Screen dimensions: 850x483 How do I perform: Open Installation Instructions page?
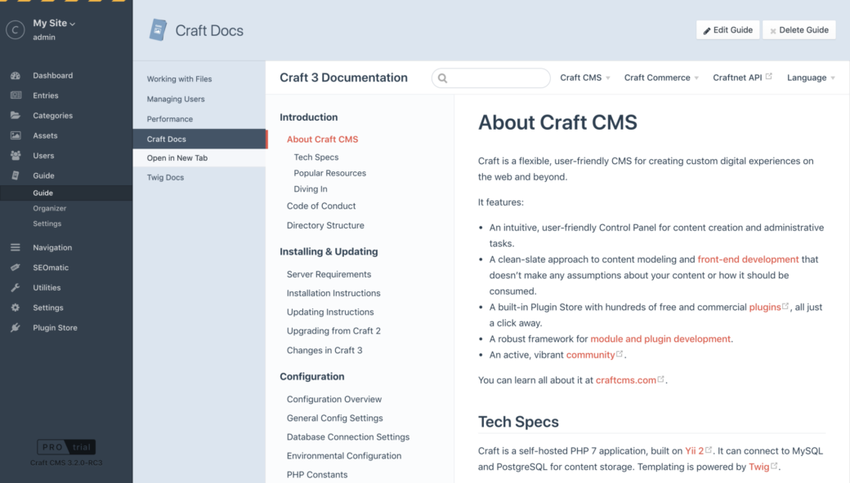333,293
